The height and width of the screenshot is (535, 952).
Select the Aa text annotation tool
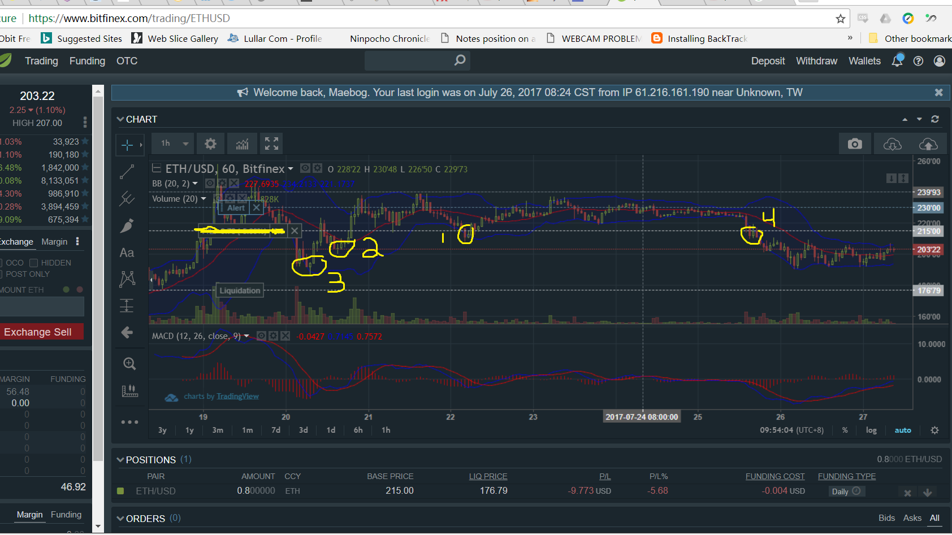(x=127, y=253)
